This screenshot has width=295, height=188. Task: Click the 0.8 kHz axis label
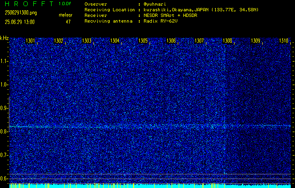[x=4, y=132]
